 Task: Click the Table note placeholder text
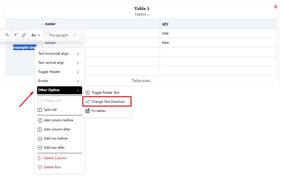coord(142,81)
